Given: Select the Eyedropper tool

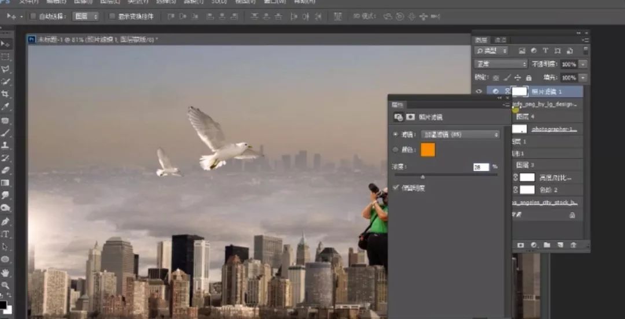Looking at the screenshot, I should [6, 106].
